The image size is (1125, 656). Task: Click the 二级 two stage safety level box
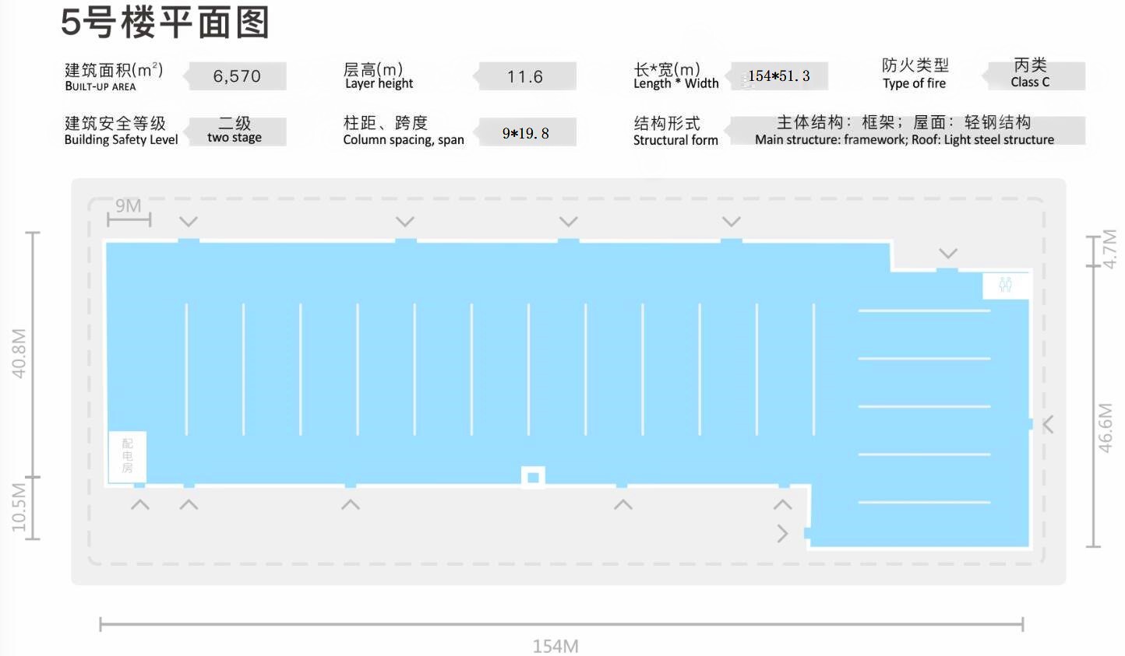click(235, 131)
